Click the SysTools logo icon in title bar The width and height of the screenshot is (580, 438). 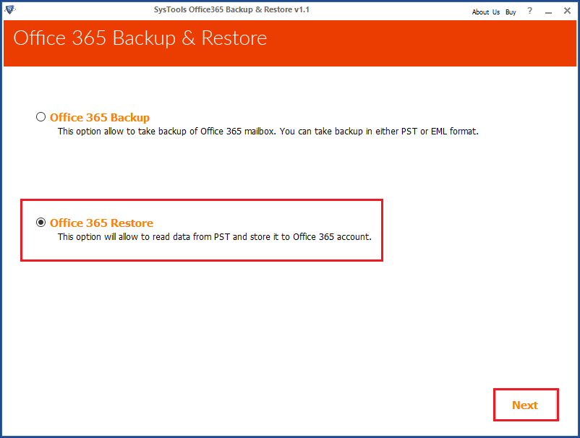pos(10,9)
